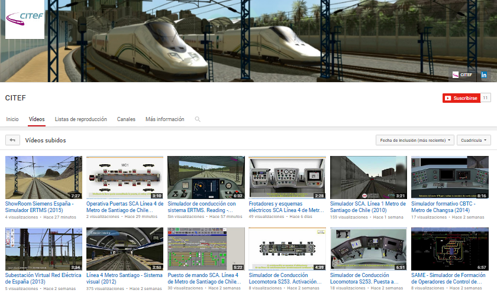Play the Operativa Puertas SCA video thumbnail
Screen dimensions: 497x293
click(125, 177)
